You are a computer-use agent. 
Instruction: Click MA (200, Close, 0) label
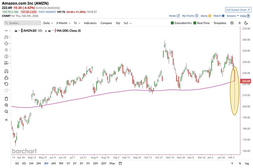69,30
